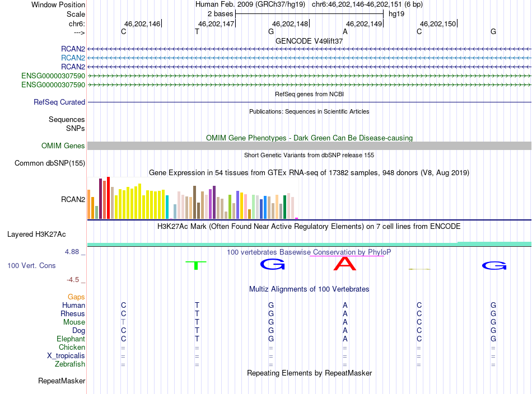The image size is (532, 394).
Task: Click Multiz Alignments of 100 Vertebrates title
Action: [309, 289]
